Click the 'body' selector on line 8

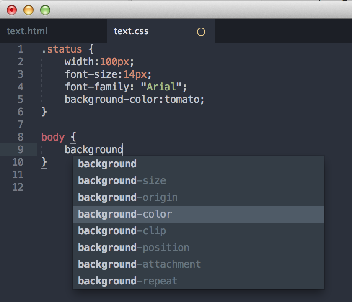pyautogui.click(x=53, y=137)
